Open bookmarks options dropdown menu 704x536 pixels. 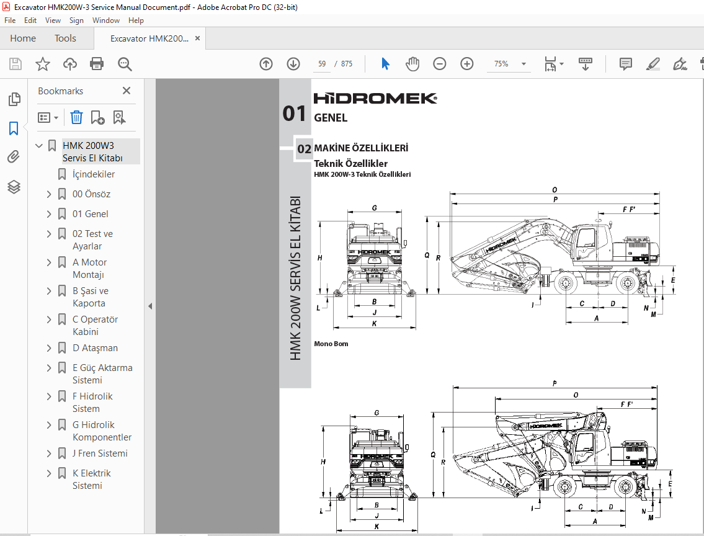pyautogui.click(x=48, y=118)
